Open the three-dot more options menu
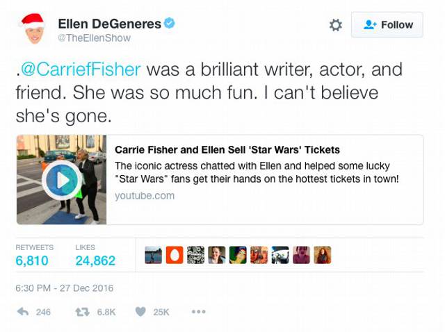The height and width of the screenshot is (332, 445). [x=199, y=312]
